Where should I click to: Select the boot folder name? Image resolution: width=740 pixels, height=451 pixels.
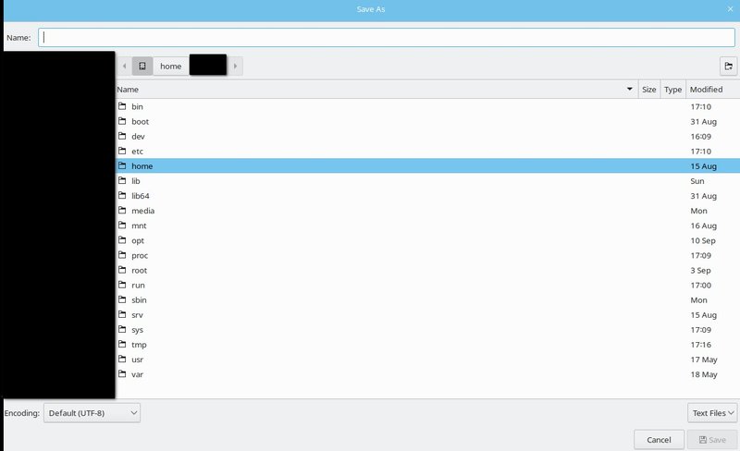click(x=141, y=121)
